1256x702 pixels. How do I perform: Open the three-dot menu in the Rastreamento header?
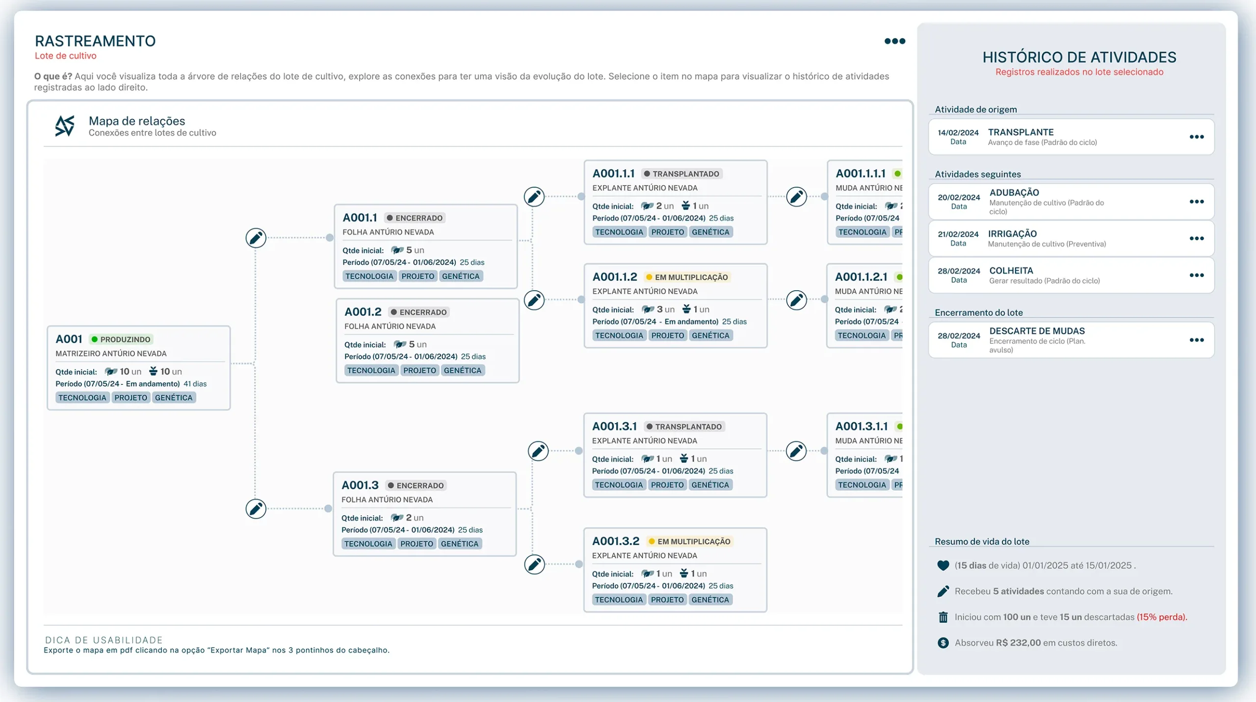pyautogui.click(x=894, y=41)
